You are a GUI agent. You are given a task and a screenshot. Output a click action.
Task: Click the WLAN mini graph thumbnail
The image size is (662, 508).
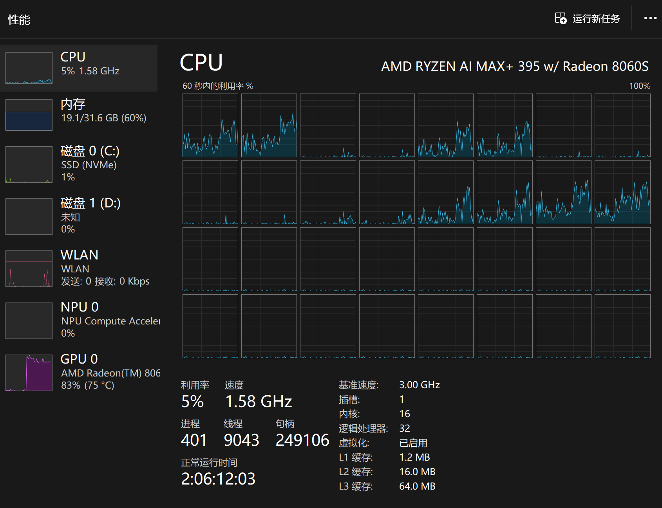click(29, 268)
